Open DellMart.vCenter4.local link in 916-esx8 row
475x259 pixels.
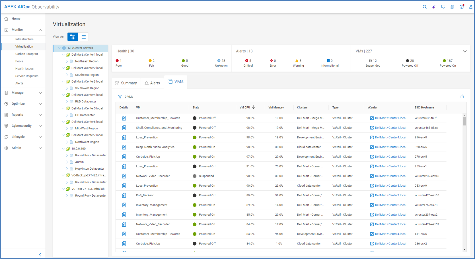pos(390,137)
